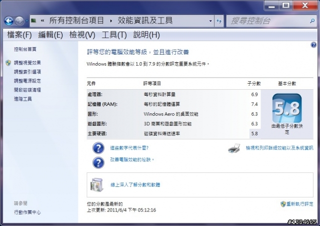Screen dimensions: 320x226
Task: Click the RAM subscore 7.4
Action: pyautogui.click(x=254, y=104)
